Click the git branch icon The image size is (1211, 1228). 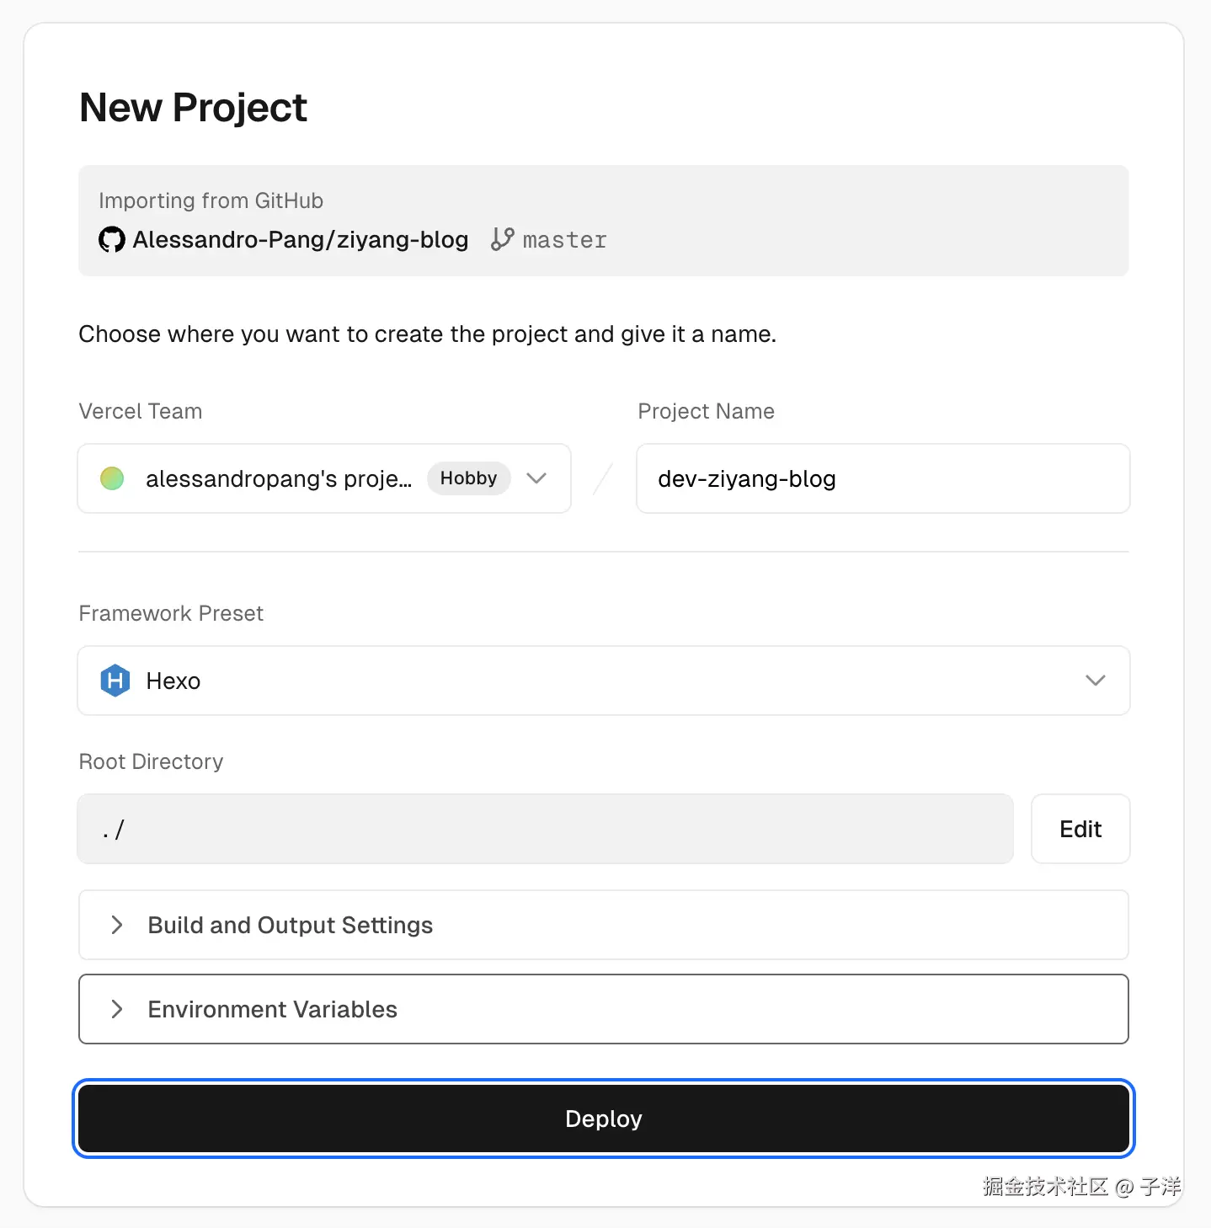coord(502,239)
